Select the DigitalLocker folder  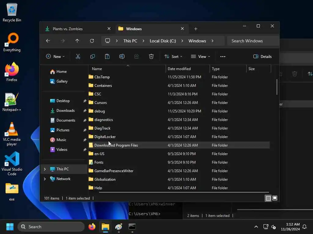[179, 137]
